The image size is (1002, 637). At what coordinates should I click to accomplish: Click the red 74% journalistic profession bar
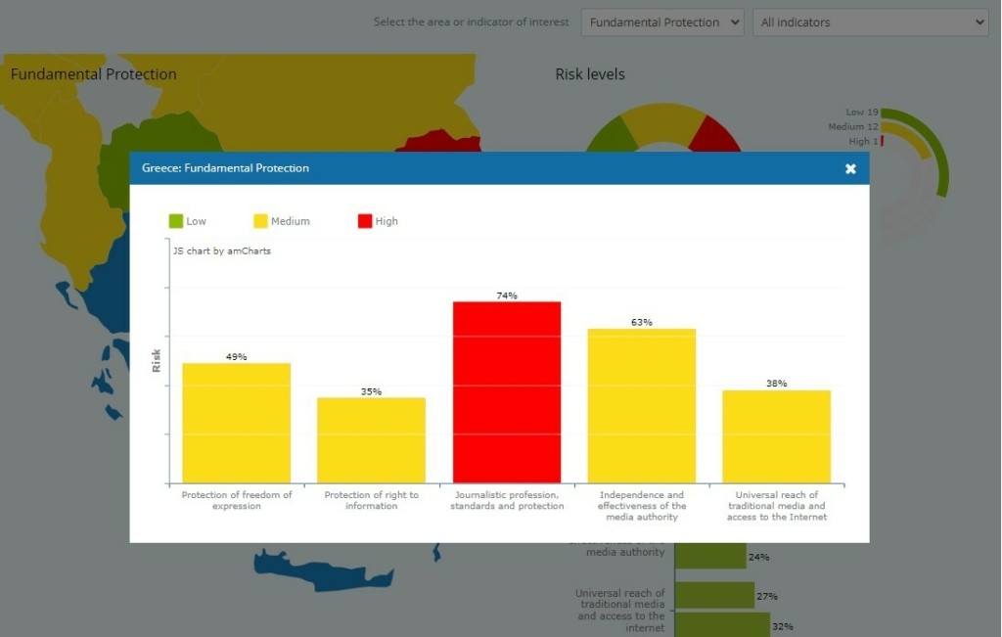(506, 391)
